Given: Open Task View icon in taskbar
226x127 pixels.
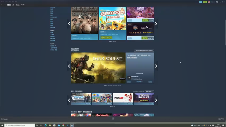Looking at the screenshot, I should tap(41, 125).
